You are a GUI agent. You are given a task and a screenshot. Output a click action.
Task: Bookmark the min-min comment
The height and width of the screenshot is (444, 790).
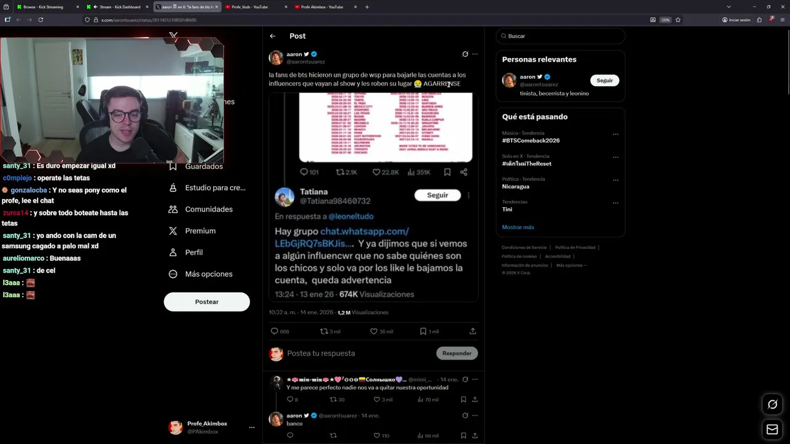[x=464, y=400]
